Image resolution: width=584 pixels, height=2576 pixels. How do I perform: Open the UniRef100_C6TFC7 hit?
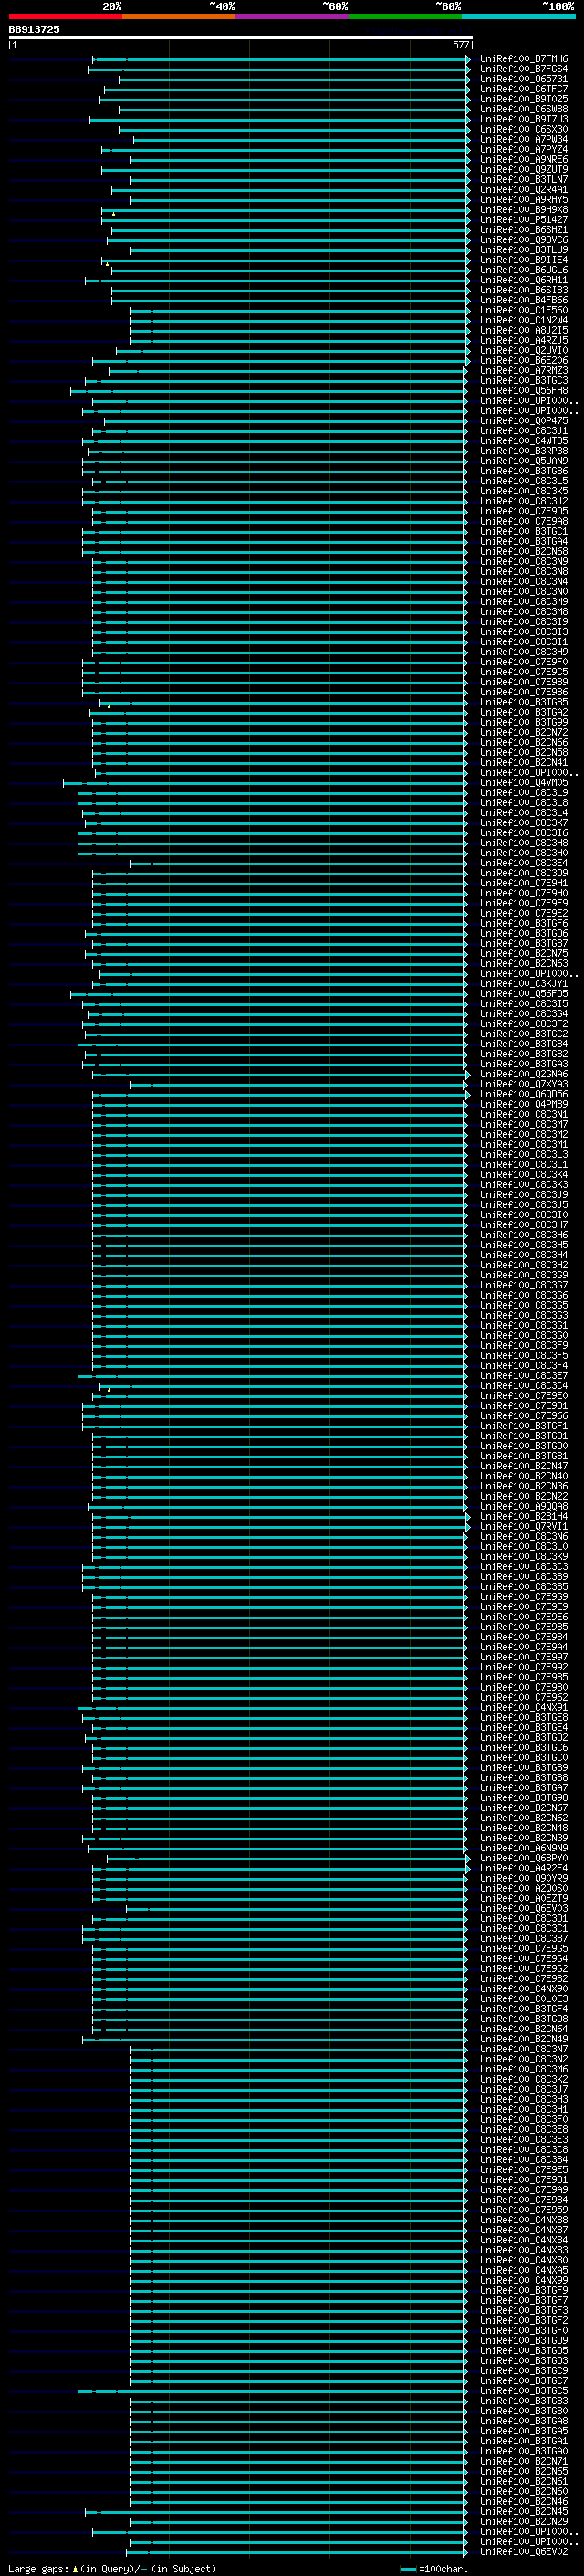click(524, 89)
